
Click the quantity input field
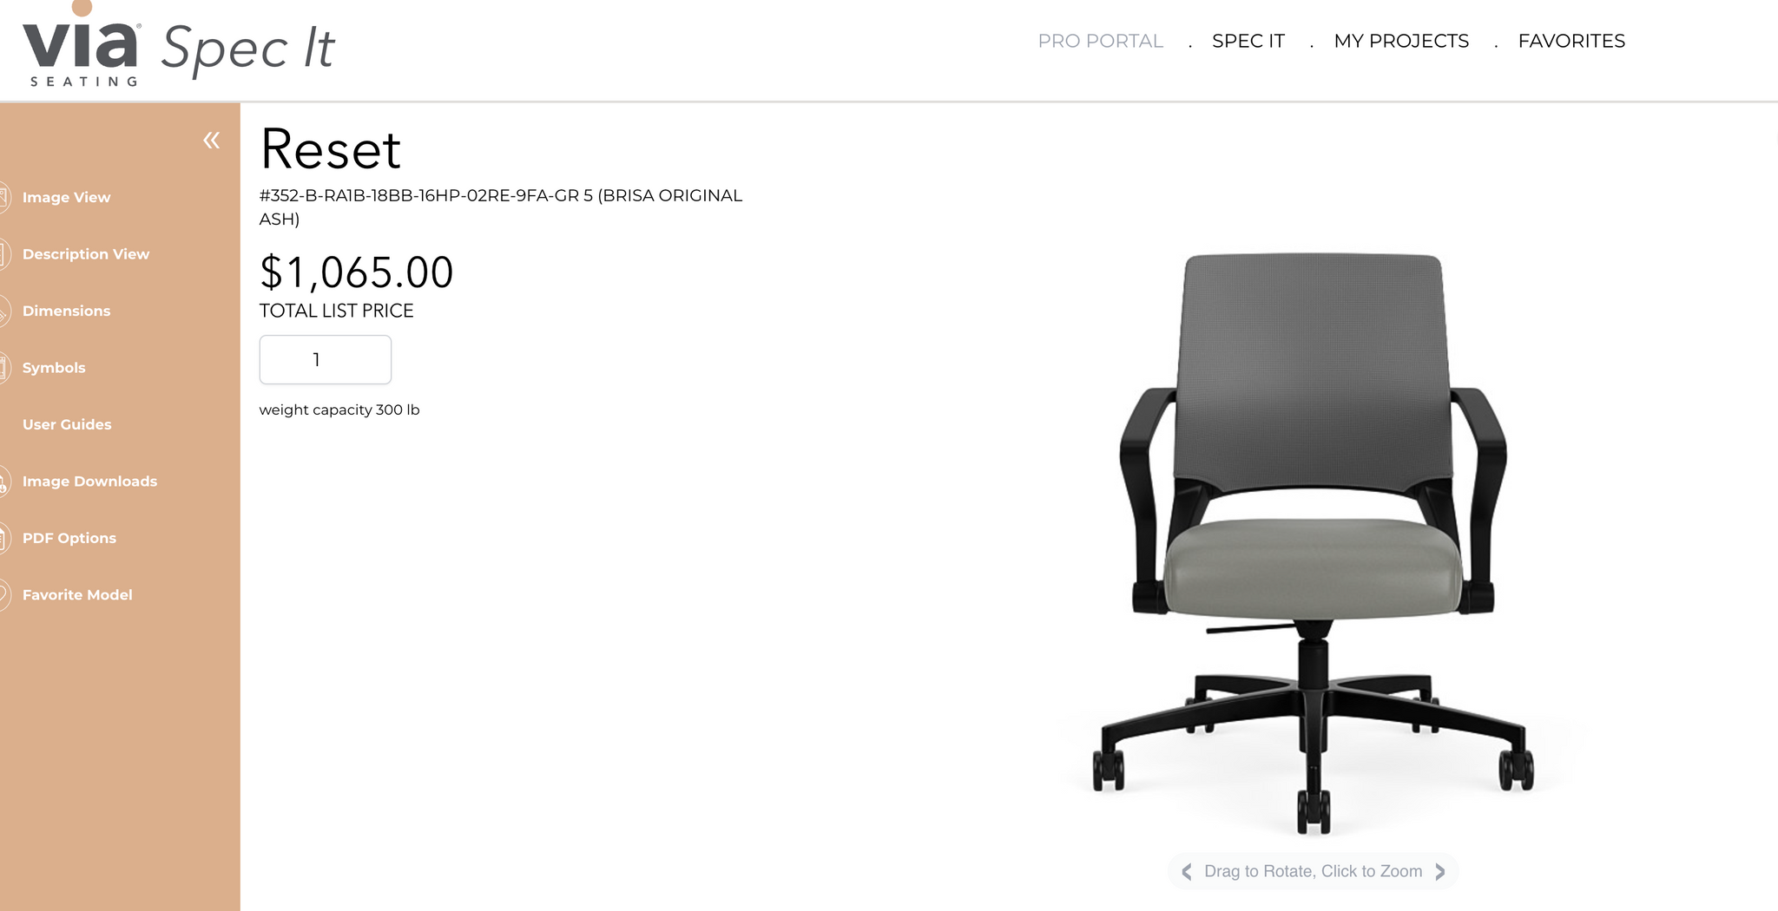(326, 359)
